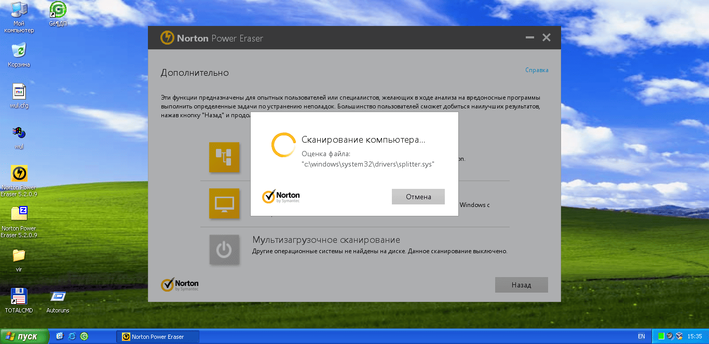Open the EN language indicator

[642, 337]
